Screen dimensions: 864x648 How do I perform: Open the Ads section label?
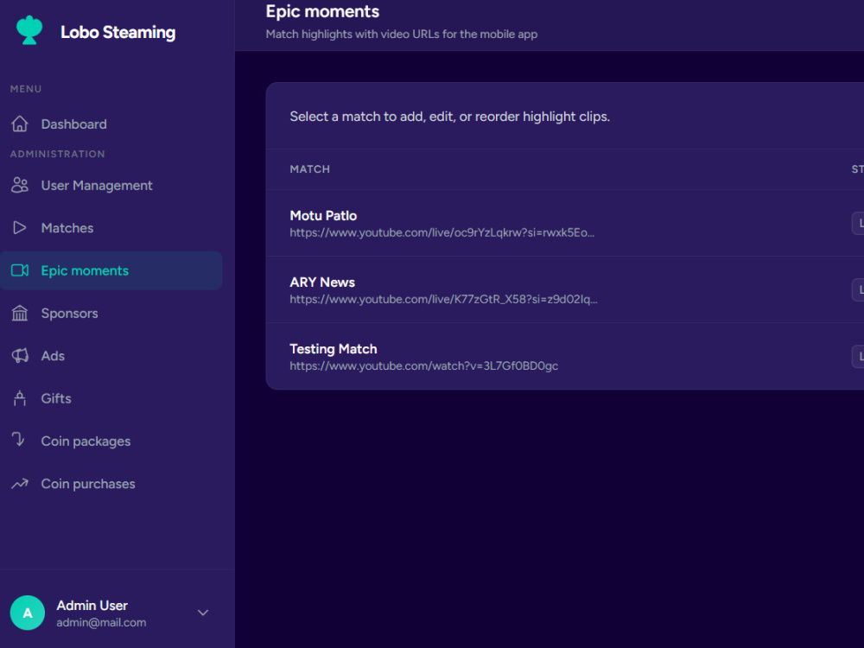53,356
